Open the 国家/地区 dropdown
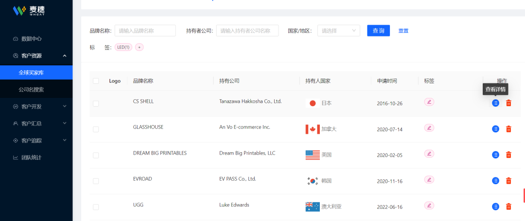Image resolution: width=525 pixels, height=221 pixels. tap(338, 31)
